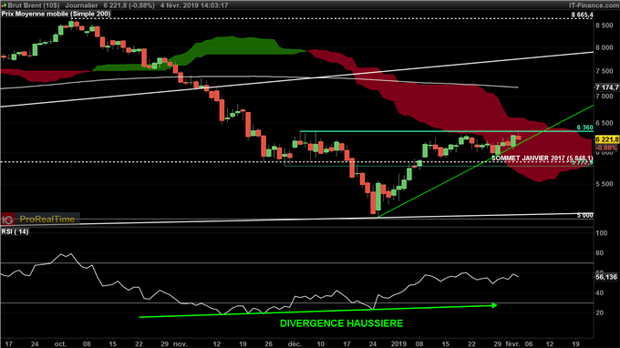Screen dimensions: 620x348
Task: Click the 7 174,7 moving average value
Action: pyautogui.click(x=606, y=87)
